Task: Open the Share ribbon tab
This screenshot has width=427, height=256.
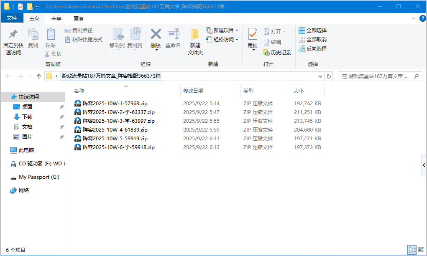Action: click(56, 18)
